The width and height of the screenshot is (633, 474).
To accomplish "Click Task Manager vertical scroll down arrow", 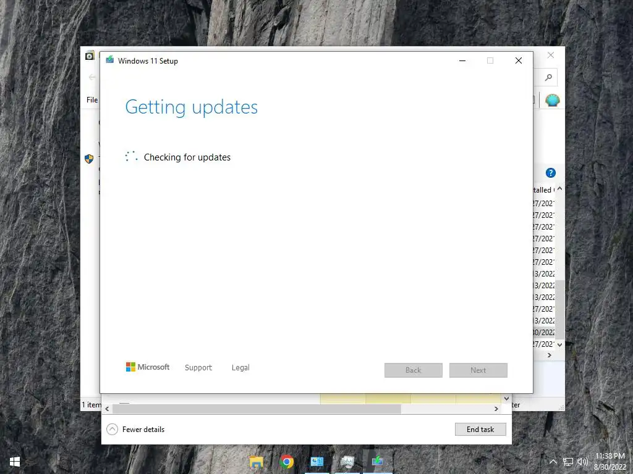I will tap(506, 398).
